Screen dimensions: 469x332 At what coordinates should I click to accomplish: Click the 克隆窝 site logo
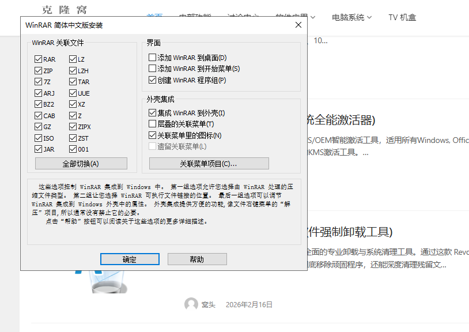65,10
